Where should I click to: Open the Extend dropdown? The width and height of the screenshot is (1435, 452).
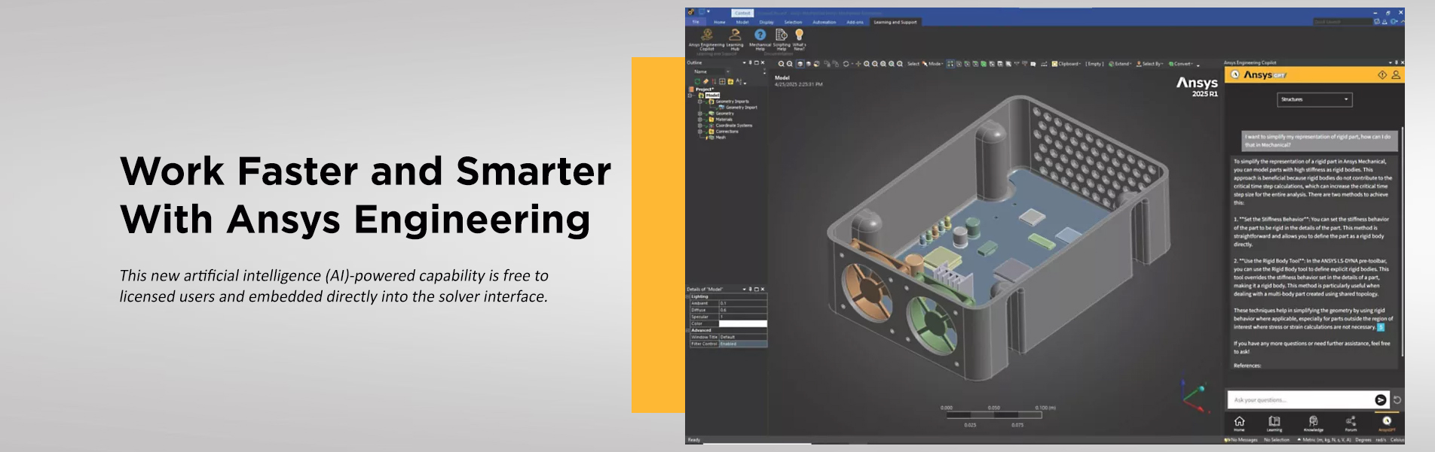[1119, 64]
